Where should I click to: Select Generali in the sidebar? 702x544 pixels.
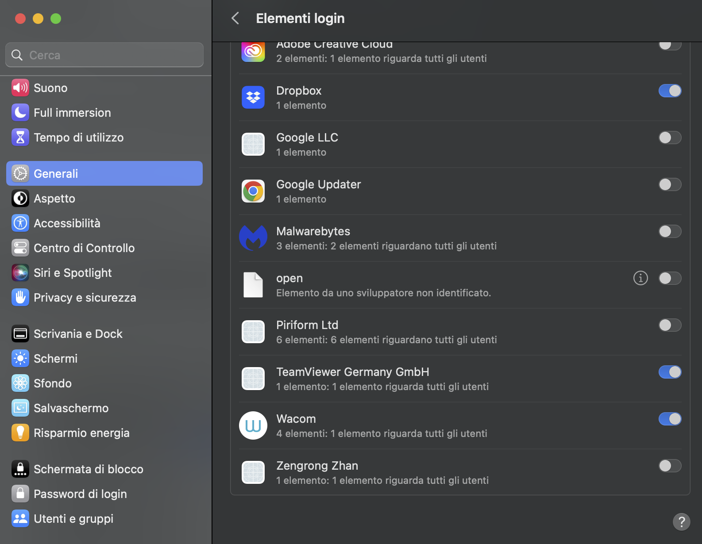pos(104,173)
